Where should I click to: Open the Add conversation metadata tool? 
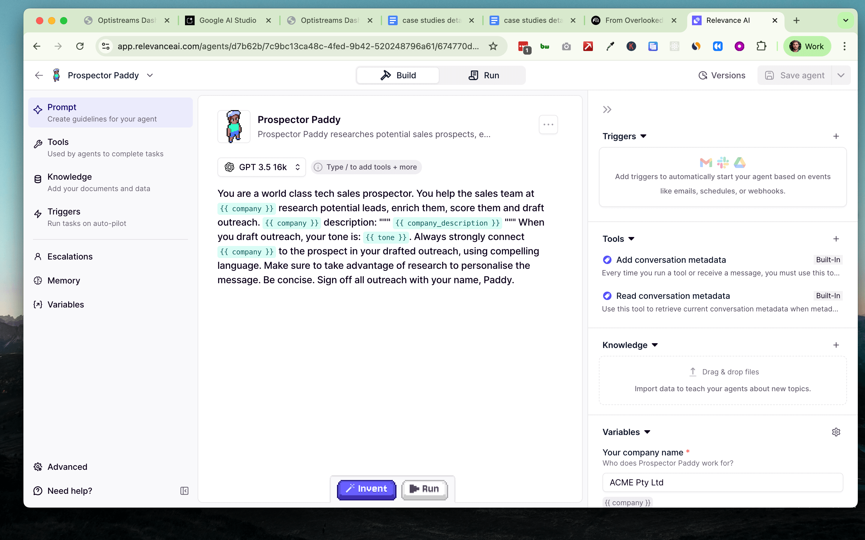(722, 266)
